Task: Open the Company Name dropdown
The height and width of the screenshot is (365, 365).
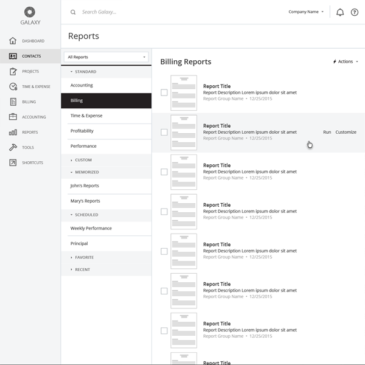Action: (306, 12)
